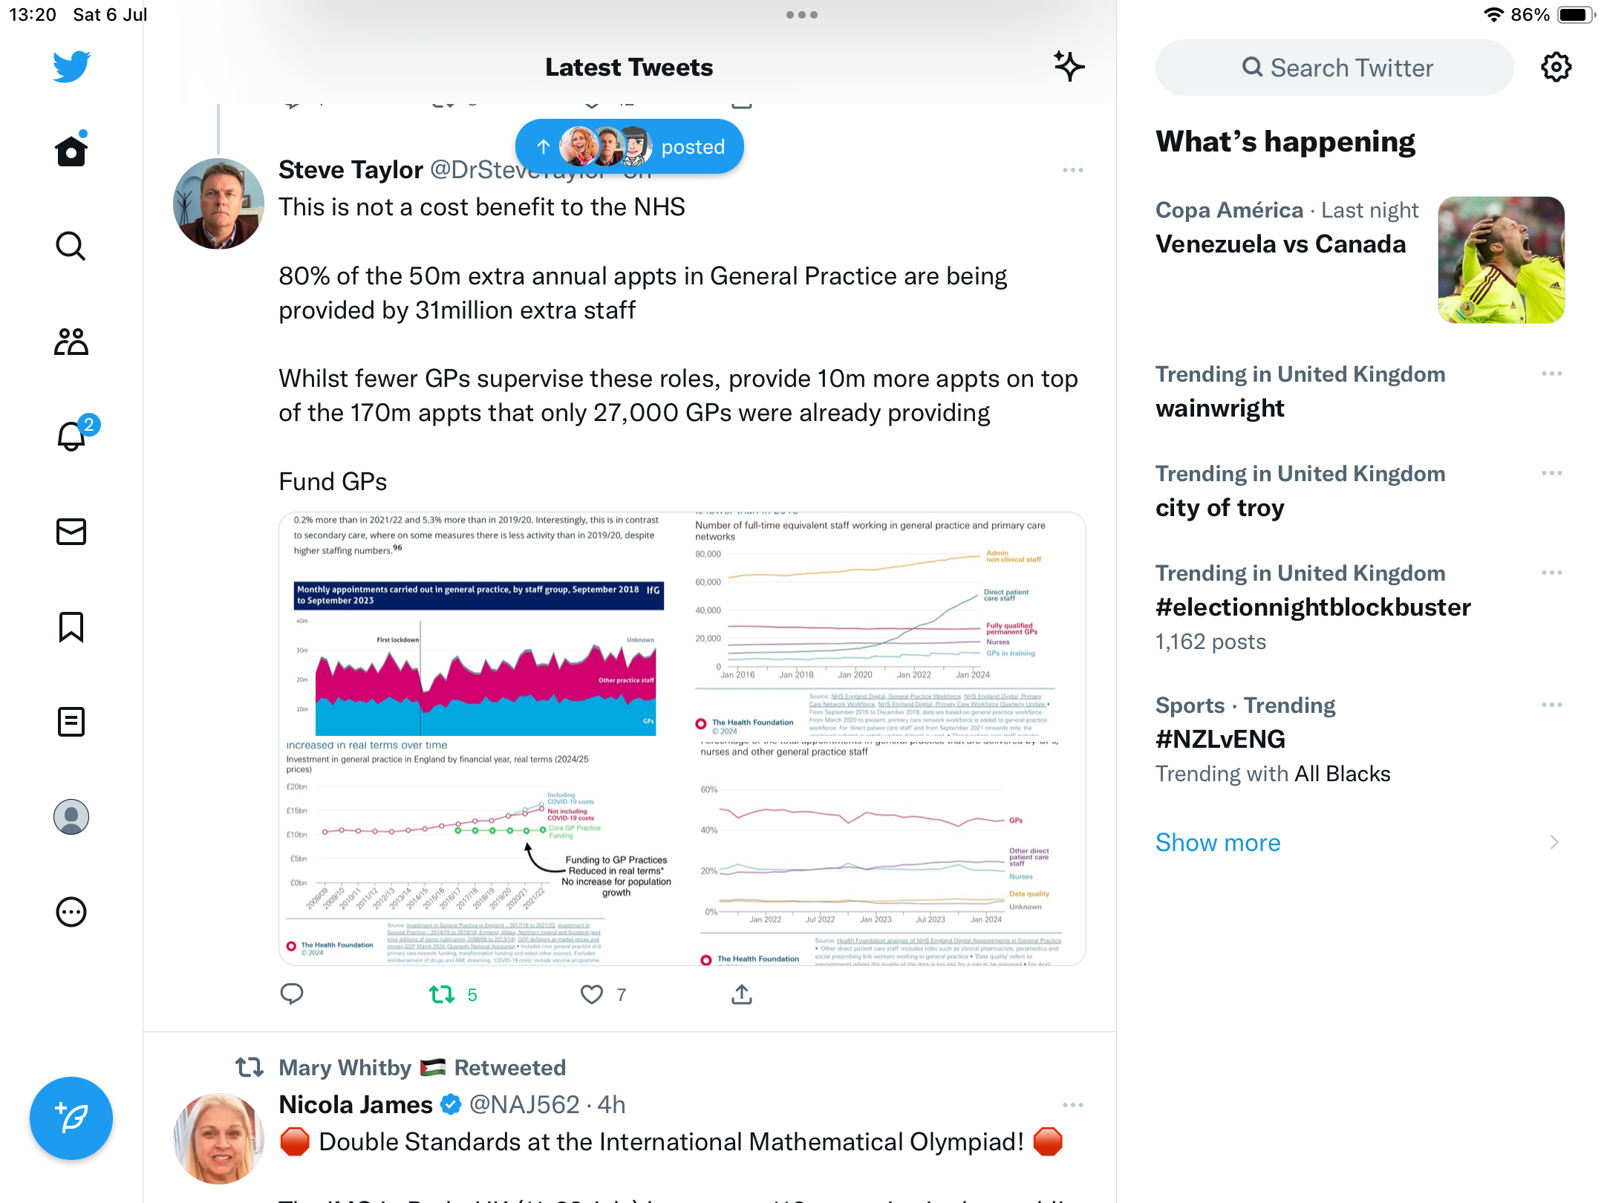Toggle retweet on Steve Taylor's tweet
Screen dimensions: 1604x1203
[443, 994]
